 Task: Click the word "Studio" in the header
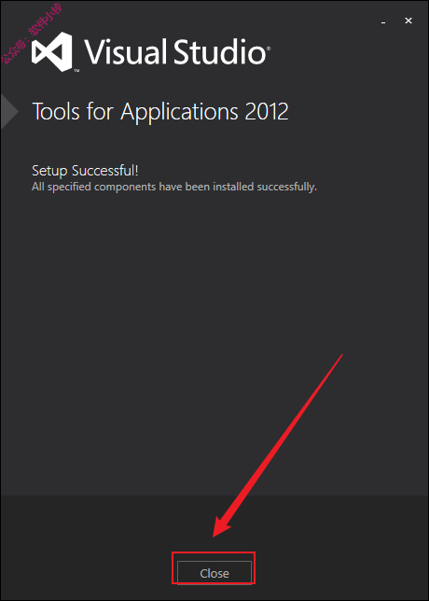tap(219, 51)
